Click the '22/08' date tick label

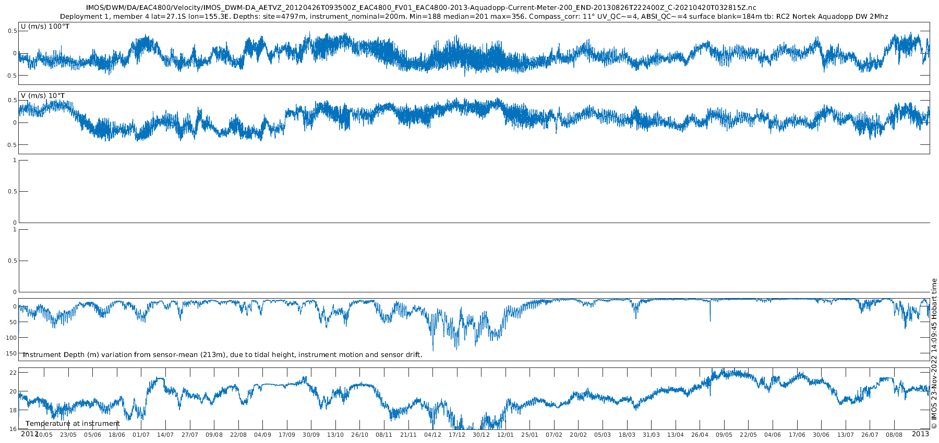pos(238,435)
